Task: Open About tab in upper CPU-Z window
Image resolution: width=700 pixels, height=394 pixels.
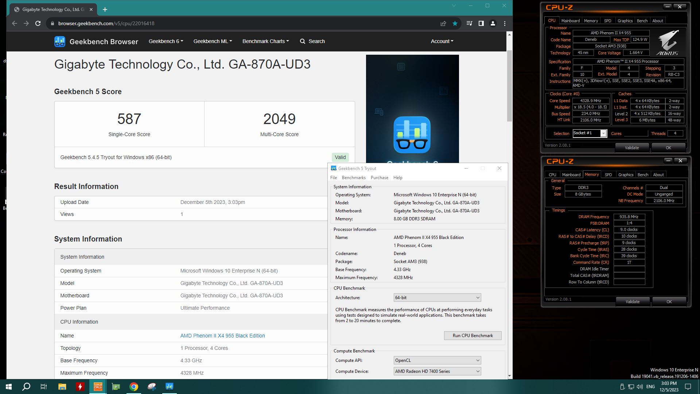Action: [x=658, y=21]
